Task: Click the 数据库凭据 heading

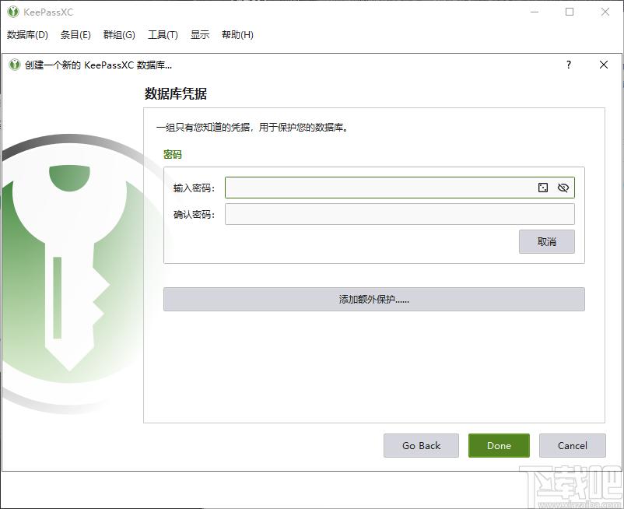Action: pos(176,94)
